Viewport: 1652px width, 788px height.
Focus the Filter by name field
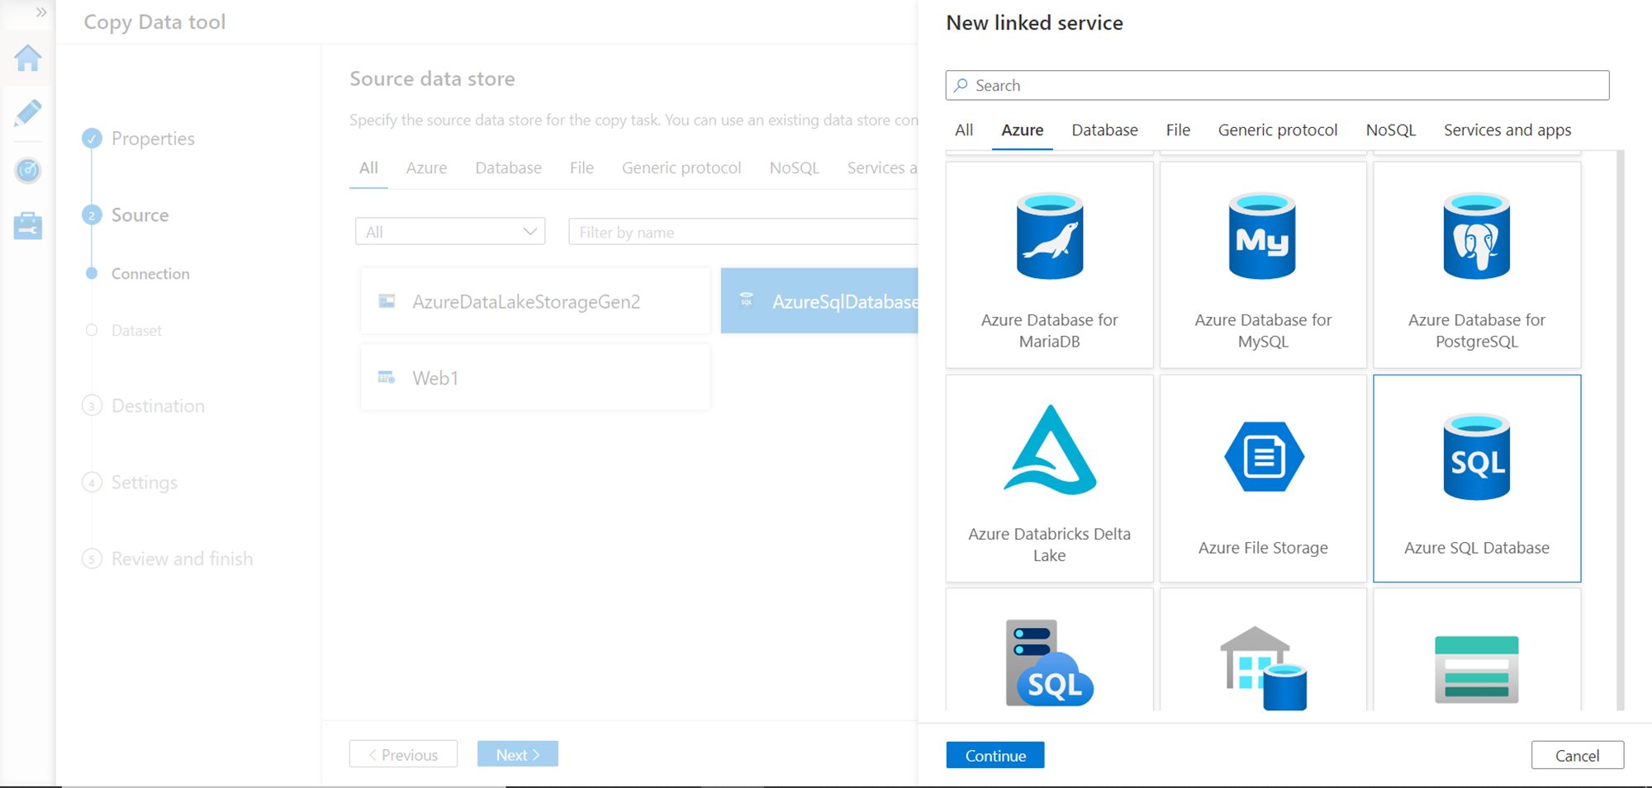click(743, 232)
